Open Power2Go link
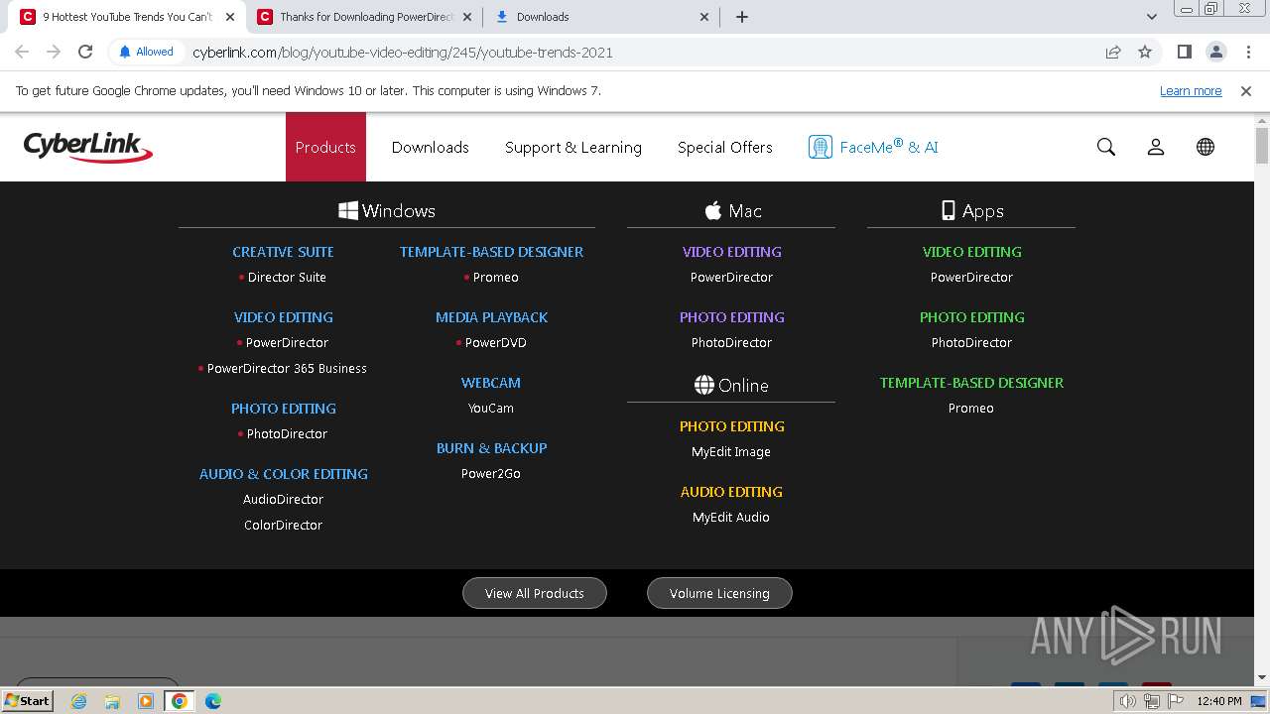Image resolution: width=1270 pixels, height=714 pixels. coord(491,473)
